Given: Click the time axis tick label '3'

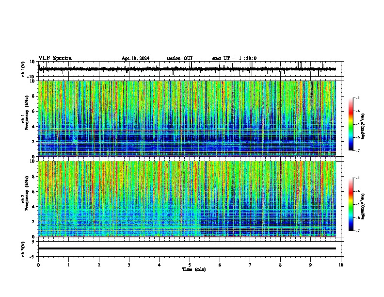Looking at the screenshot, I should [129, 265].
